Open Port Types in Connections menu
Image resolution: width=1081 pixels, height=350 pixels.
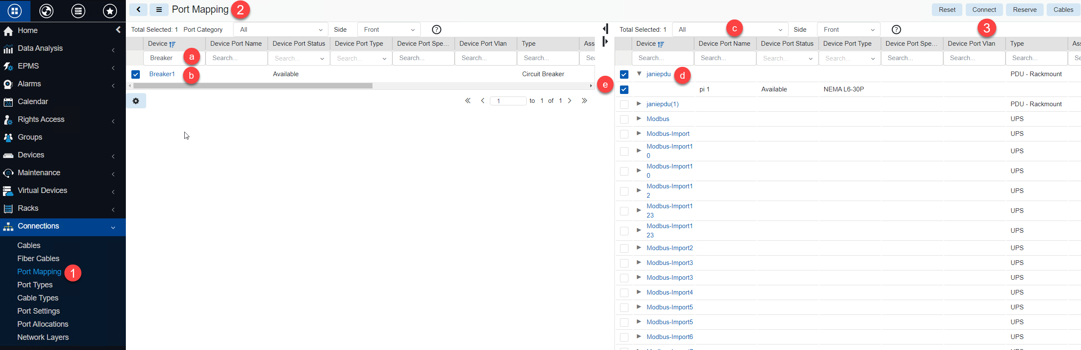(35, 285)
